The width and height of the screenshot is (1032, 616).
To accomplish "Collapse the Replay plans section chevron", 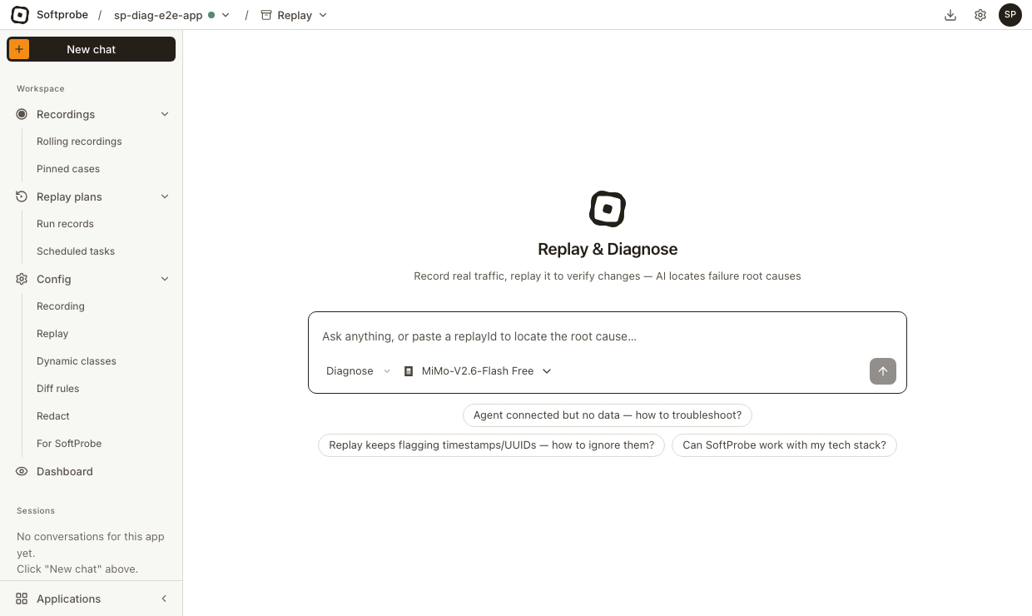I will click(165, 196).
